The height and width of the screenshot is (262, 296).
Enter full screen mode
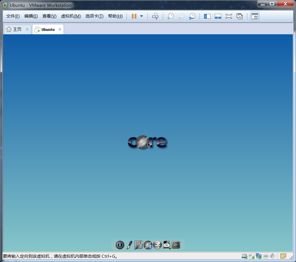coord(229,16)
